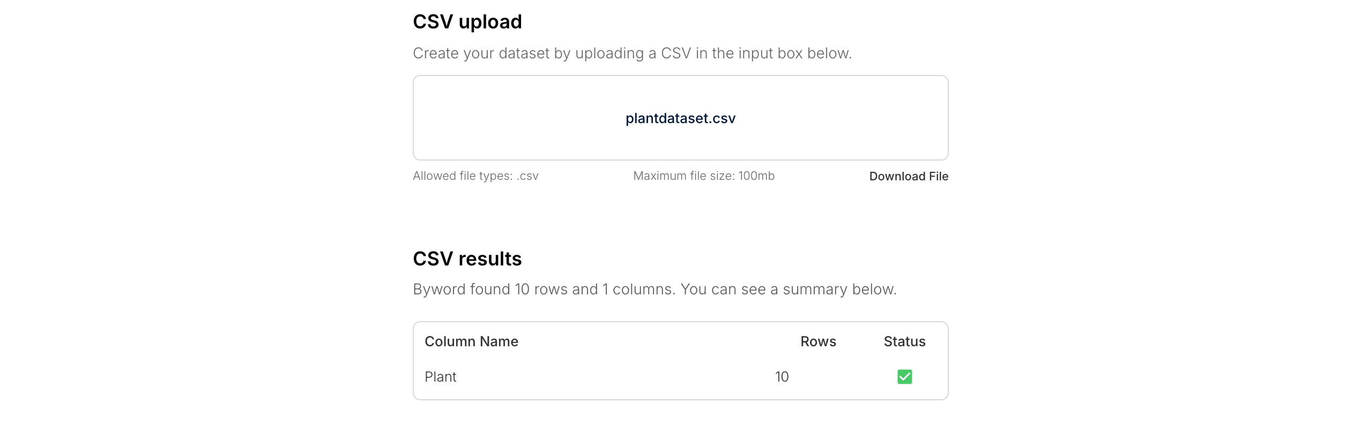Screen dimensions: 1368x426
Task: Open the CSV upload dropzone box
Action: tap(680, 118)
